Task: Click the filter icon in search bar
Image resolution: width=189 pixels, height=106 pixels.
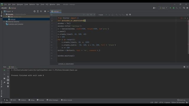Action: pos(130,15)
